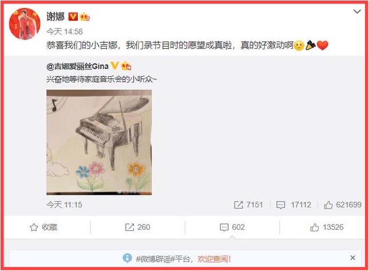369x271 pixels.
Task: Open the @吉娜爱丽丝Gina profile link
Action: coord(77,66)
